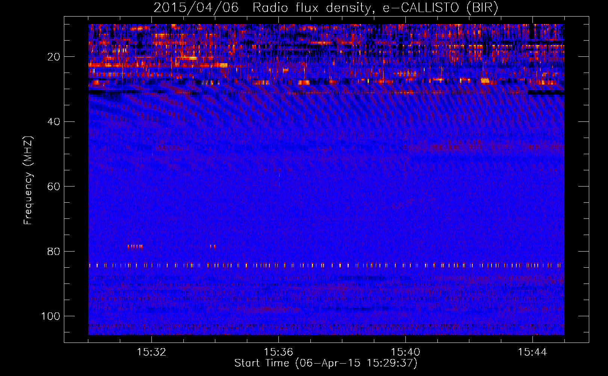
Task: Click the "Frequency (MHZ)" y-axis label
Action: (x=28, y=180)
